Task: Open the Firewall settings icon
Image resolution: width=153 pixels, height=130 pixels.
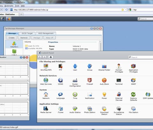Action: 90,81
